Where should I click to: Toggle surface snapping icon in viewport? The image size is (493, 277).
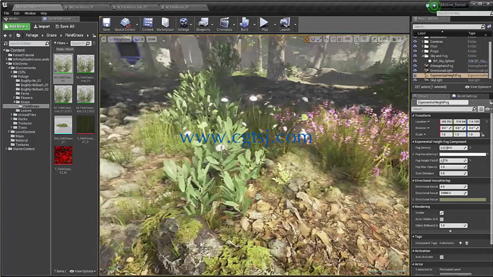coord(333,39)
